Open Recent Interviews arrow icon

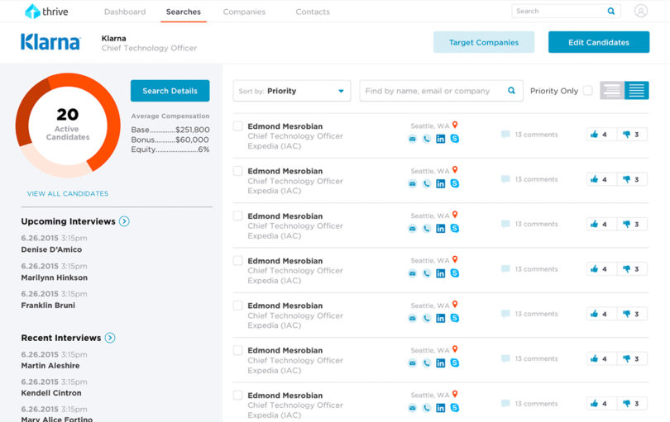110,338
